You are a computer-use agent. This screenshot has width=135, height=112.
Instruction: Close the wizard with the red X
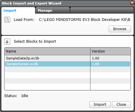coord(132,3)
